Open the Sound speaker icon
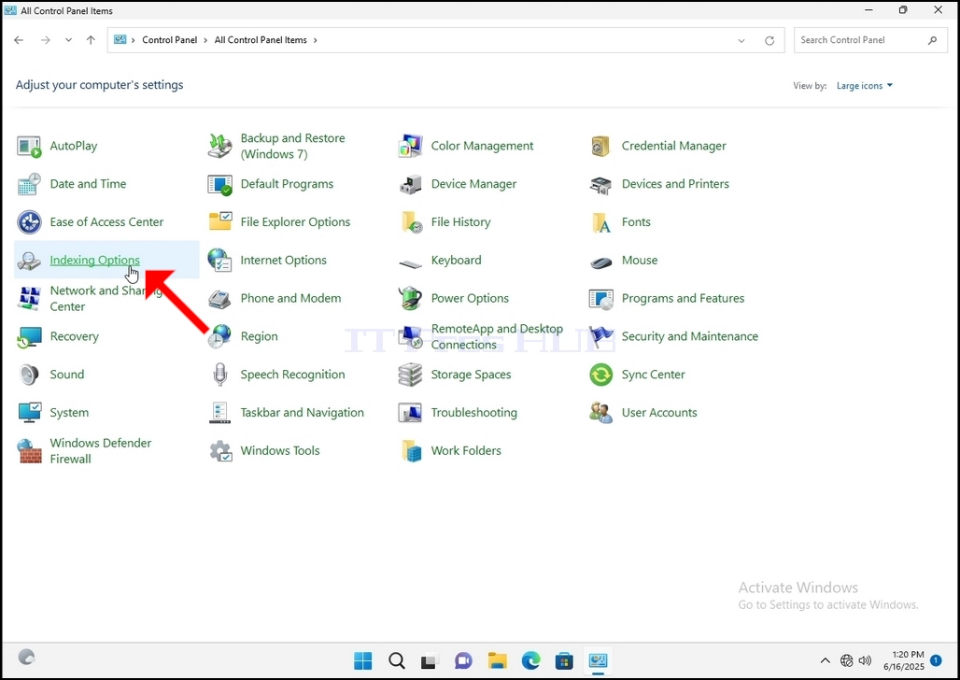Viewport: 960px width, 680px height. point(29,375)
